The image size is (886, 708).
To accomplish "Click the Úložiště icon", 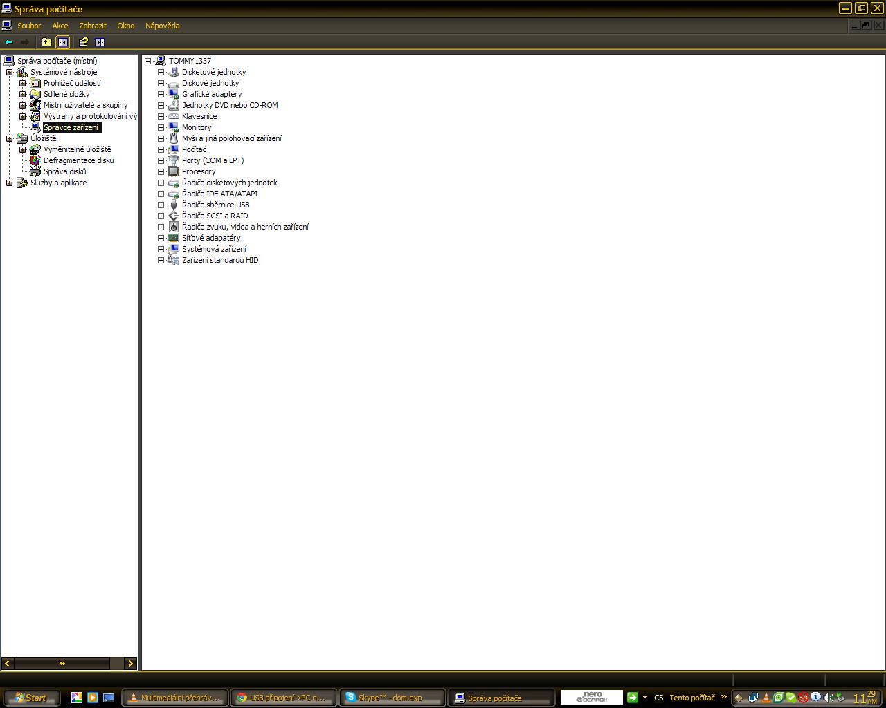I will pos(22,138).
